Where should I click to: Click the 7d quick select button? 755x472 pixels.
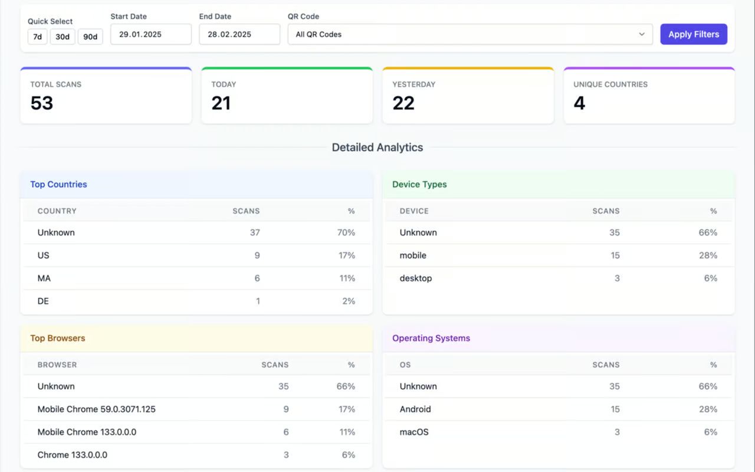point(37,37)
